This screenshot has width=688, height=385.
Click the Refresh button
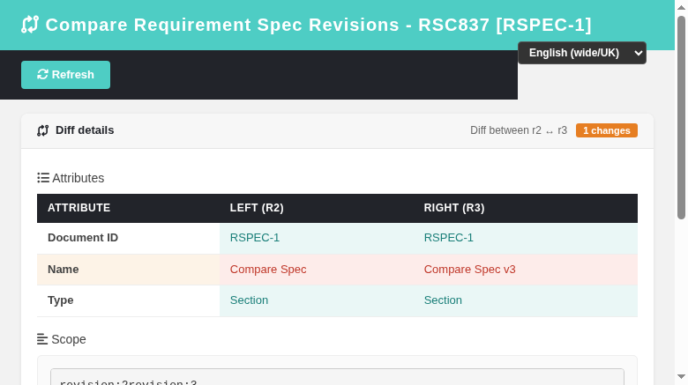click(65, 75)
